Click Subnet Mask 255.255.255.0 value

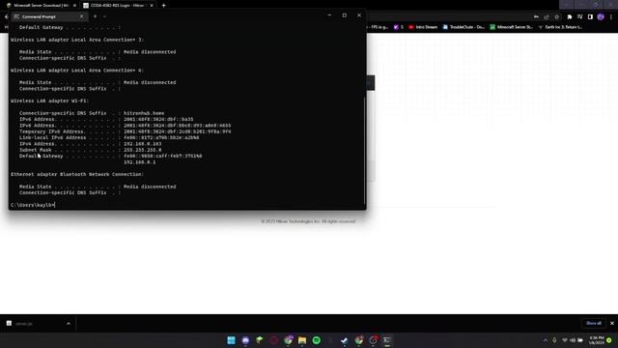[142, 150]
